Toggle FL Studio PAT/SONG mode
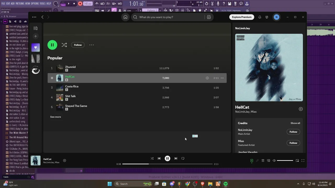 coord(63,4)
